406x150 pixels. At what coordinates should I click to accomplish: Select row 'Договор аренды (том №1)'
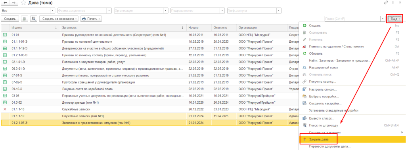click(149, 103)
